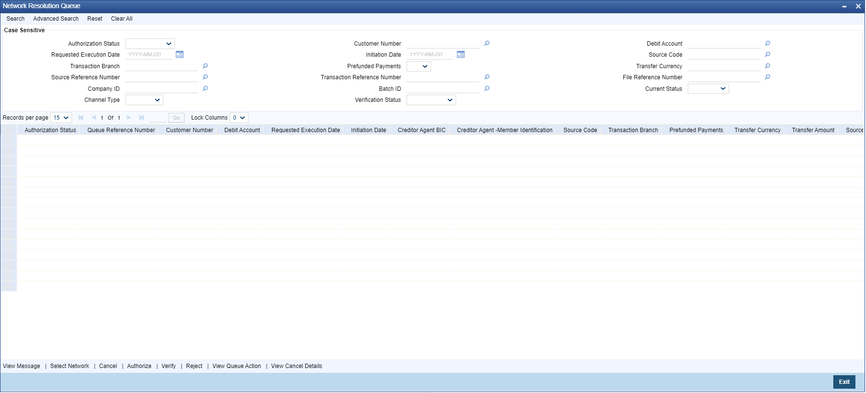This screenshot has width=866, height=393.
Task: Click Search in the top toolbar
Action: click(15, 19)
